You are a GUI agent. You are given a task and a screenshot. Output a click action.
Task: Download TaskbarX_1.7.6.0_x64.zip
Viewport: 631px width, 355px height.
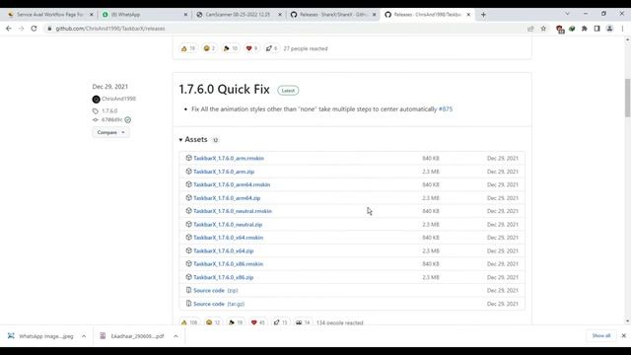click(224, 250)
